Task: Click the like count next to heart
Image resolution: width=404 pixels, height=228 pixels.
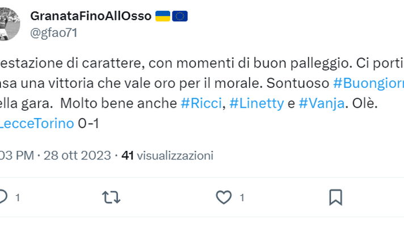Action: [241, 197]
